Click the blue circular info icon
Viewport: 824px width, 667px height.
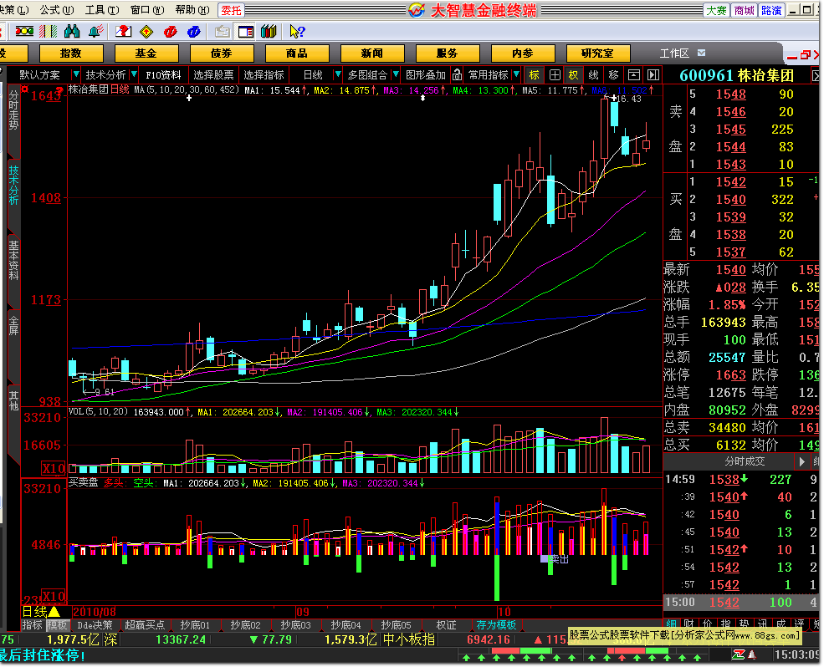click(194, 32)
